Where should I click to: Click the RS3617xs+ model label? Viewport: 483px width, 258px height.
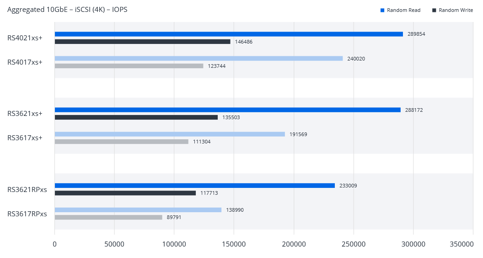coord(25,138)
